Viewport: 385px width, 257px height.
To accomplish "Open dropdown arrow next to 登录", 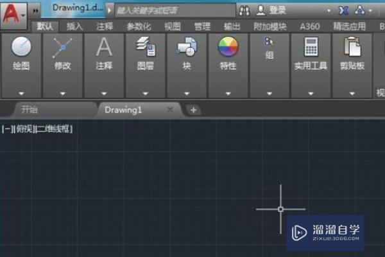I will tap(329, 10).
